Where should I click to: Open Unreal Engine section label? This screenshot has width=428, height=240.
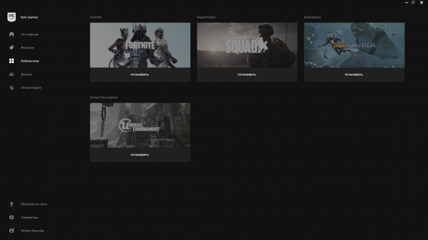point(31,88)
